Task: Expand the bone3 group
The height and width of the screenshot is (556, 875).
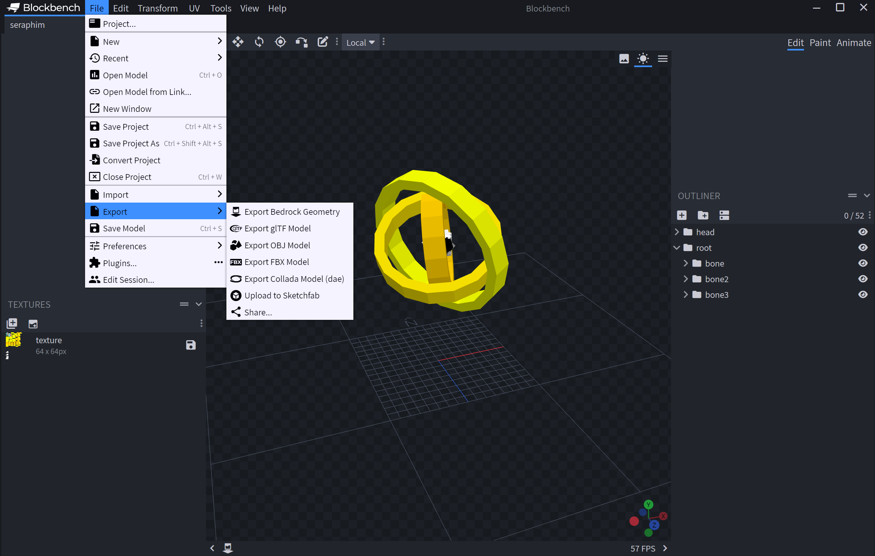Action: click(685, 295)
